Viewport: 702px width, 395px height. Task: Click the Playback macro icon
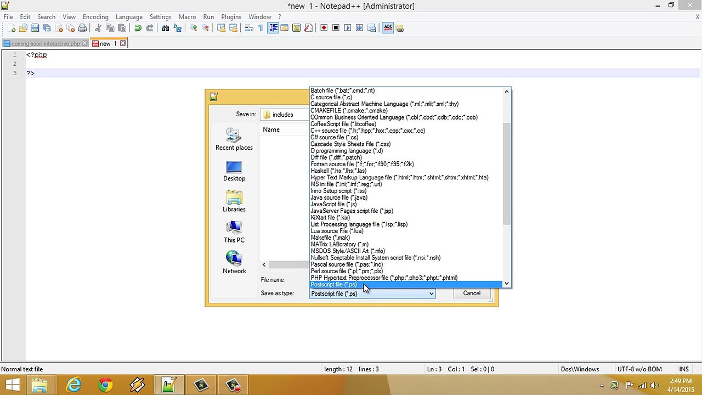[348, 28]
